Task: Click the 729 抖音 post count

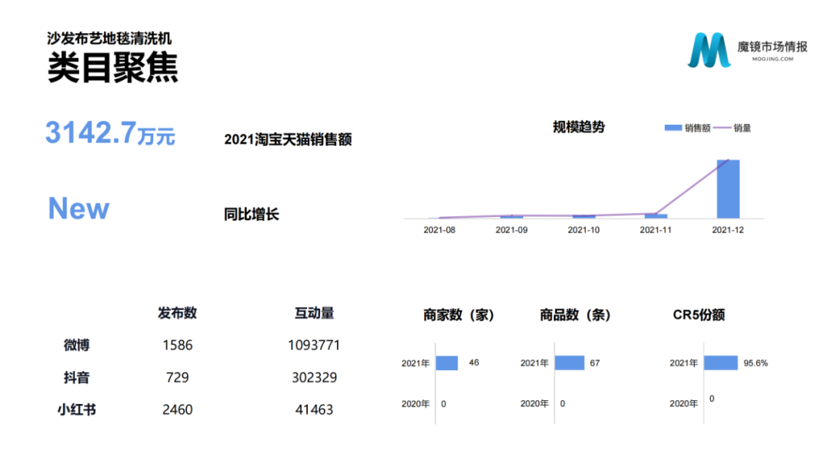Action: coord(177,378)
